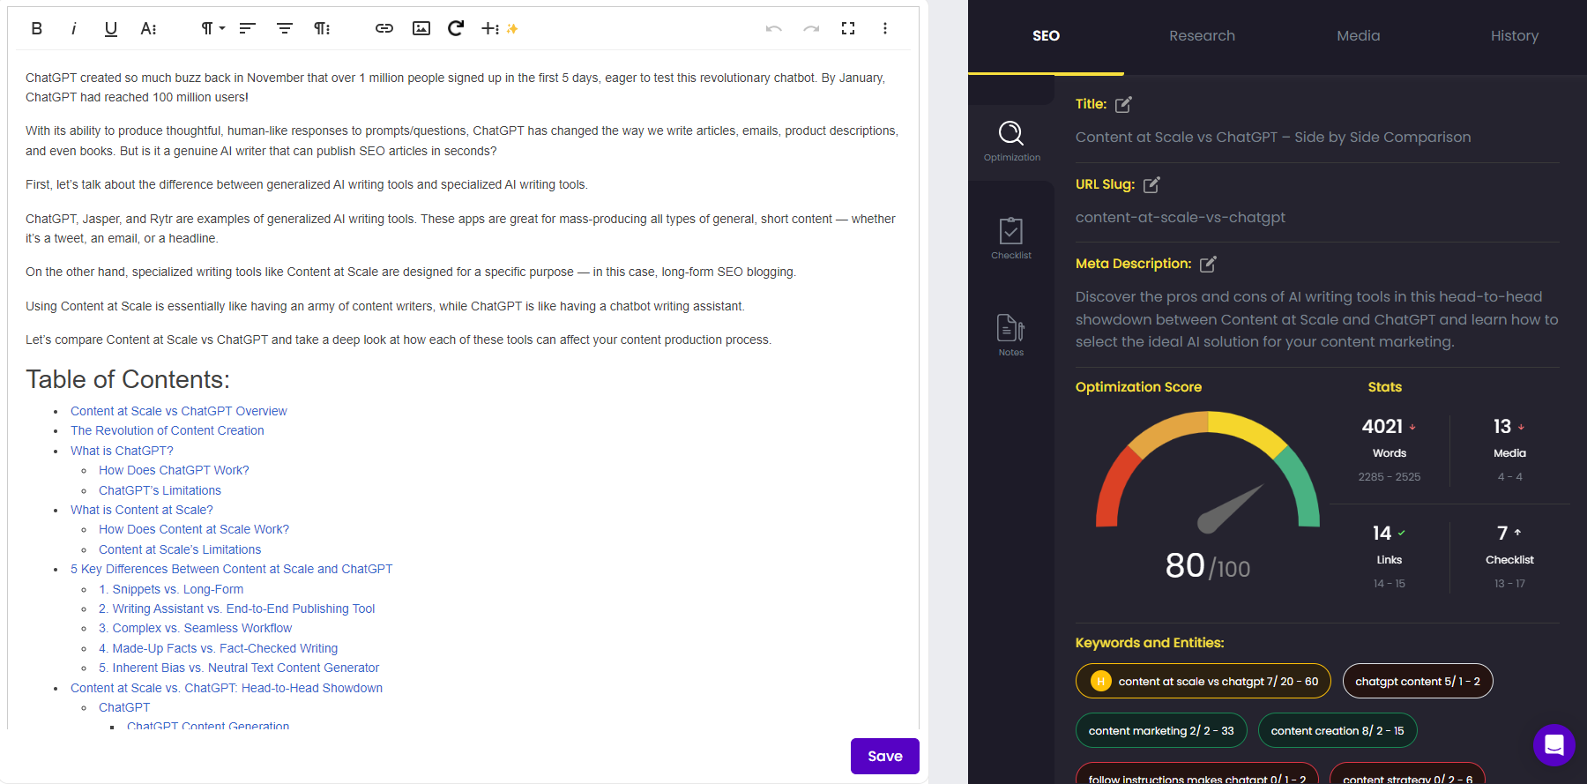Edit the URL Slug with pencil icon
This screenshot has width=1587, height=784.
pyautogui.click(x=1151, y=185)
